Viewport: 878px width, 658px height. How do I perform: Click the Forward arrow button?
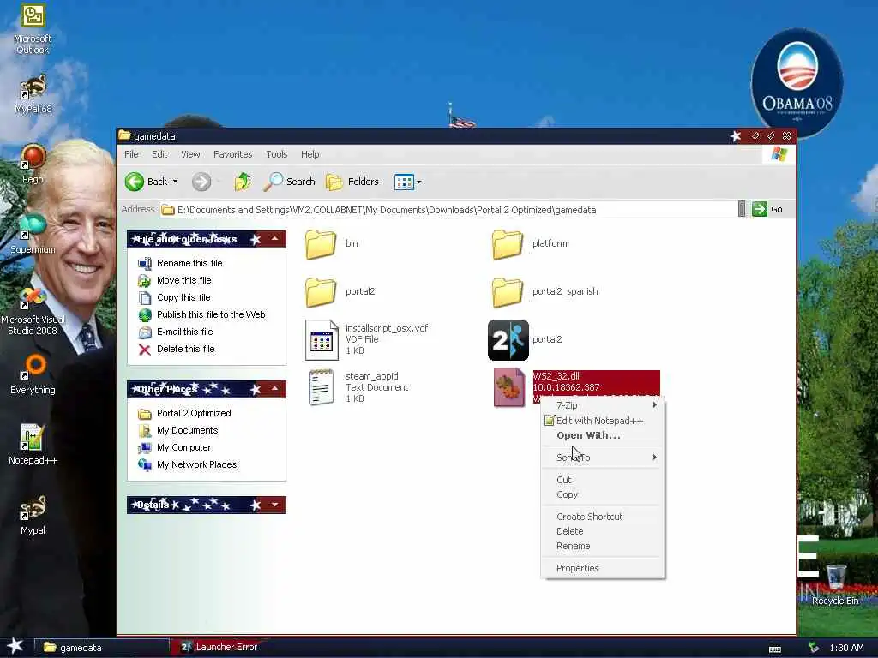[x=201, y=182]
